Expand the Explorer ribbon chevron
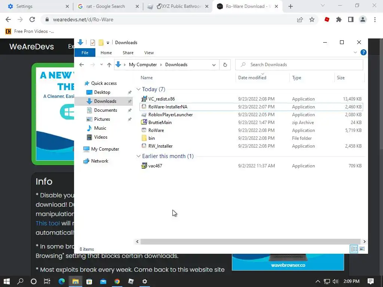This screenshot has width=383, height=287. [355, 52]
